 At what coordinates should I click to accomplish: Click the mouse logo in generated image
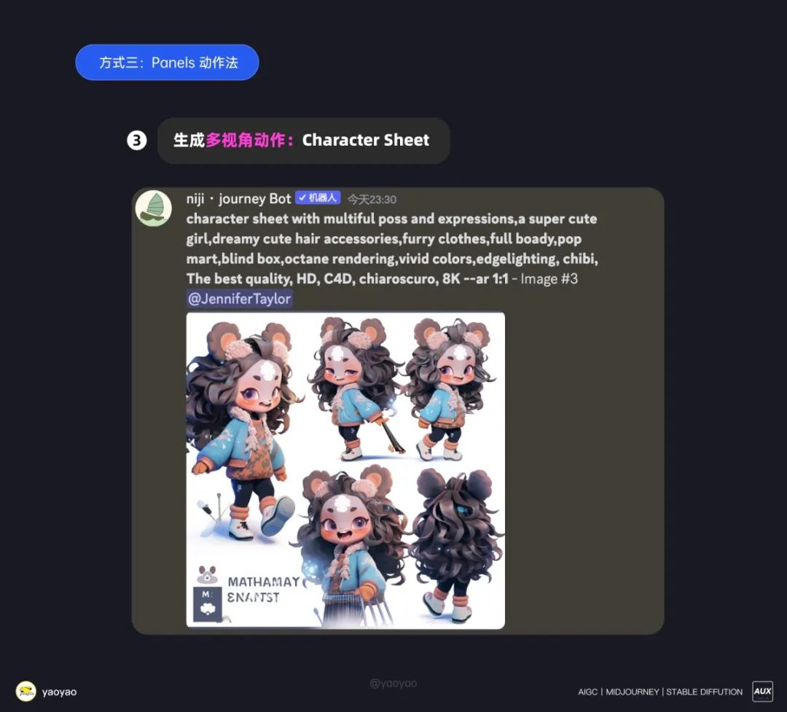click(207, 575)
